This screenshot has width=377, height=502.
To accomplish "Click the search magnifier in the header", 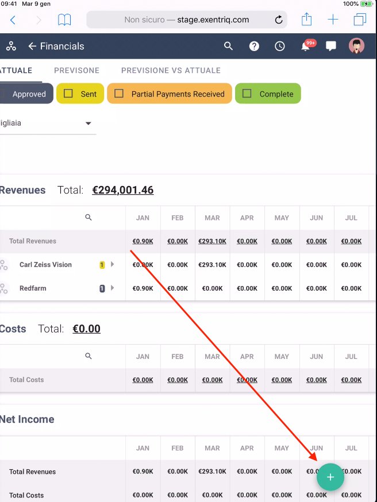I will click(x=229, y=46).
